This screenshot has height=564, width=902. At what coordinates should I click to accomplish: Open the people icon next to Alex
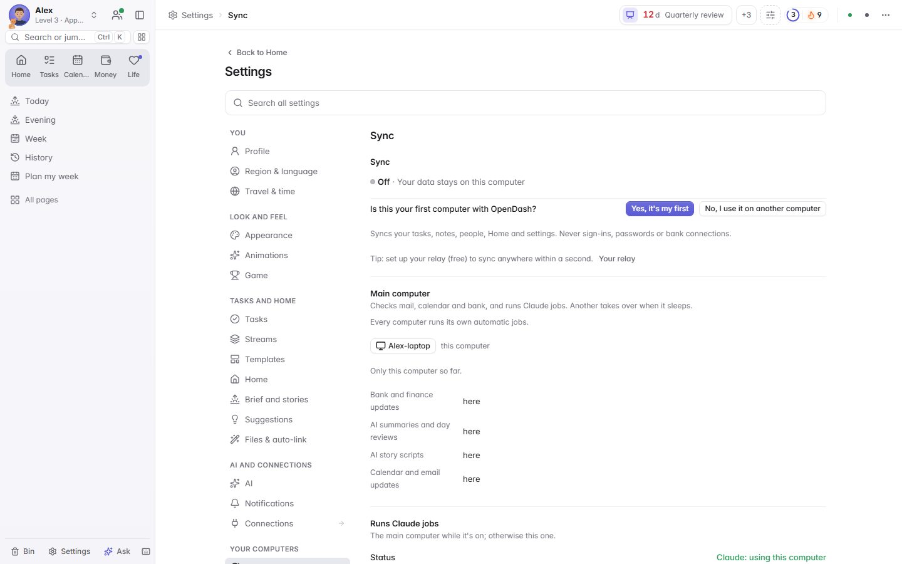pyautogui.click(x=117, y=15)
